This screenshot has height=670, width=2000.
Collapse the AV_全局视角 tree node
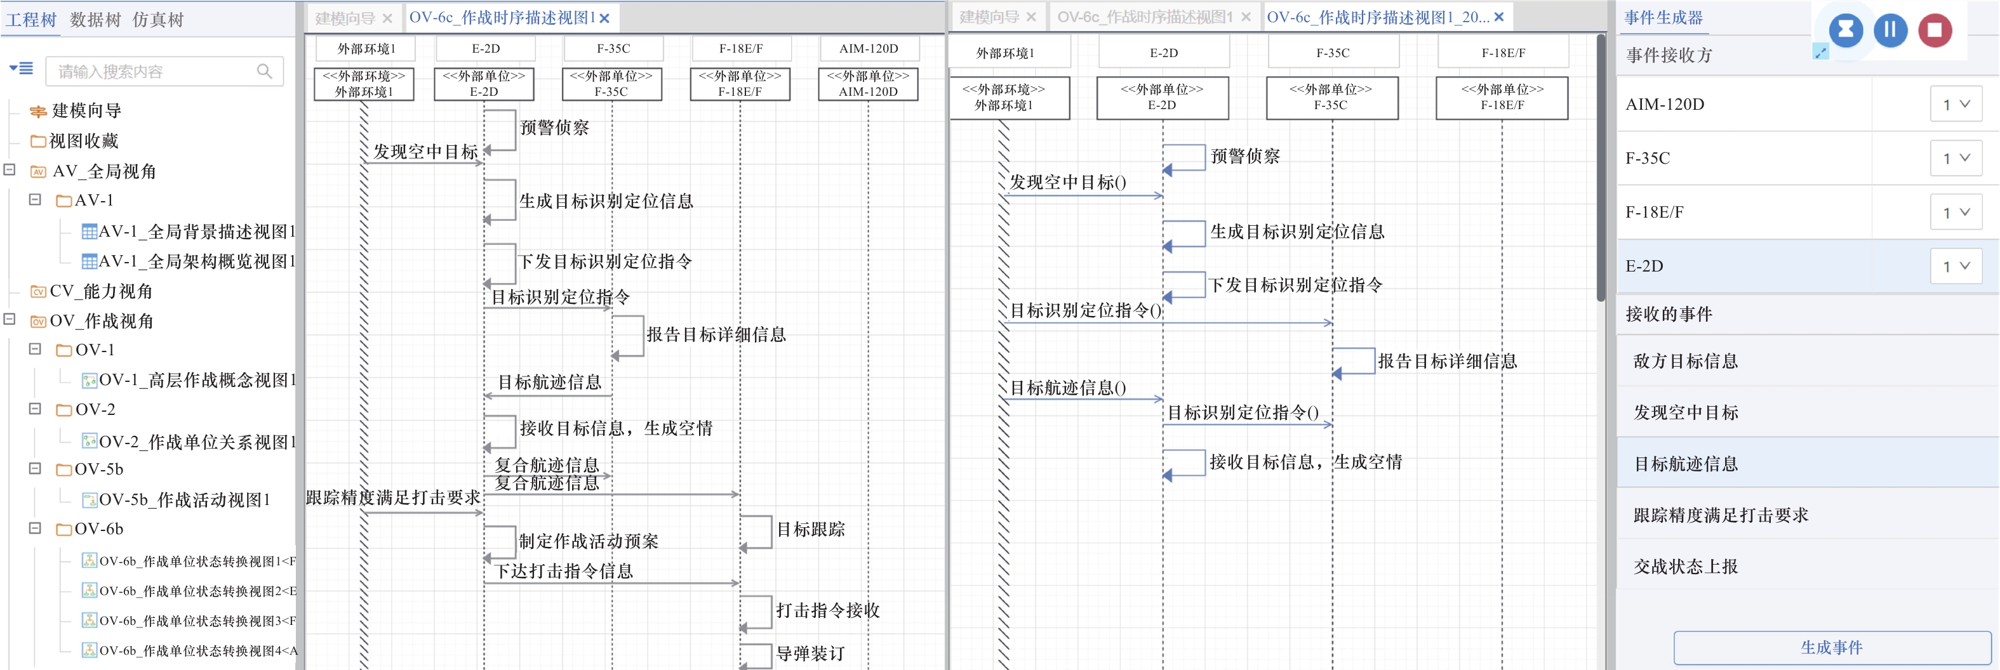10,169
